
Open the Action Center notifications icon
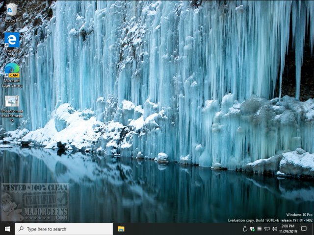(x=304, y=229)
